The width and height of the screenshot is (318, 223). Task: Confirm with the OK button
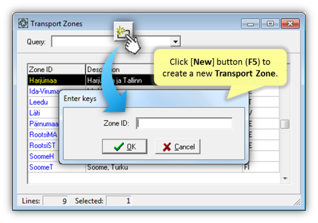click(125, 146)
